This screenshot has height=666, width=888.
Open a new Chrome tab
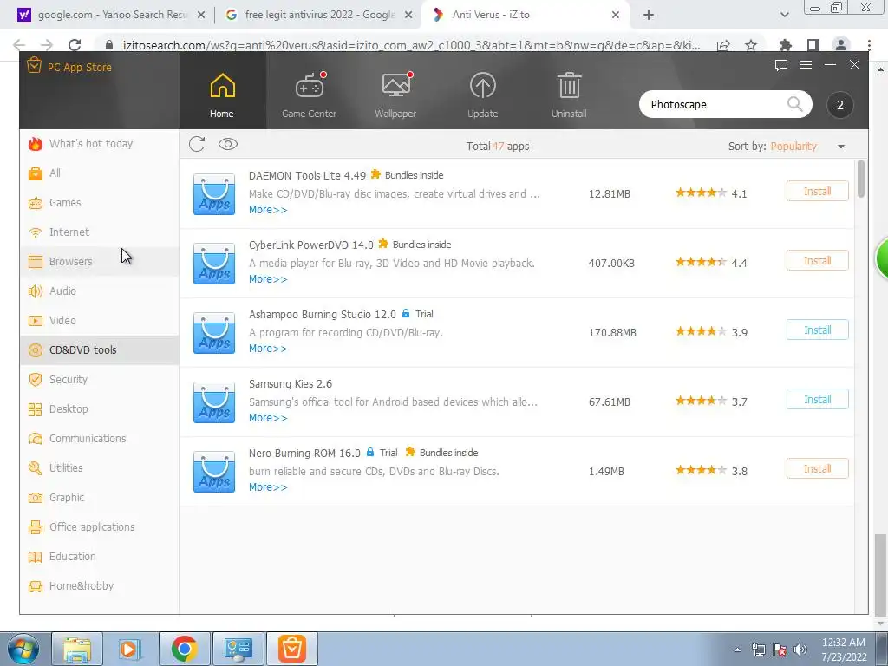[649, 16]
